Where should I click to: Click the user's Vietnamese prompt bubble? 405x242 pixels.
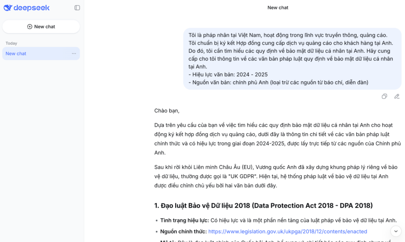coord(292,58)
